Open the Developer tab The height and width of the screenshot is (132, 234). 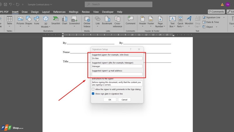pyautogui.click(x=108, y=12)
